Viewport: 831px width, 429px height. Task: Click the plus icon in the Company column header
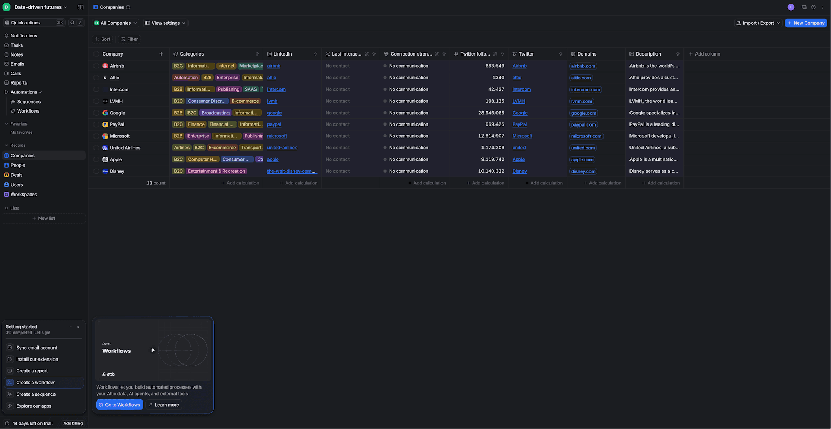click(161, 54)
